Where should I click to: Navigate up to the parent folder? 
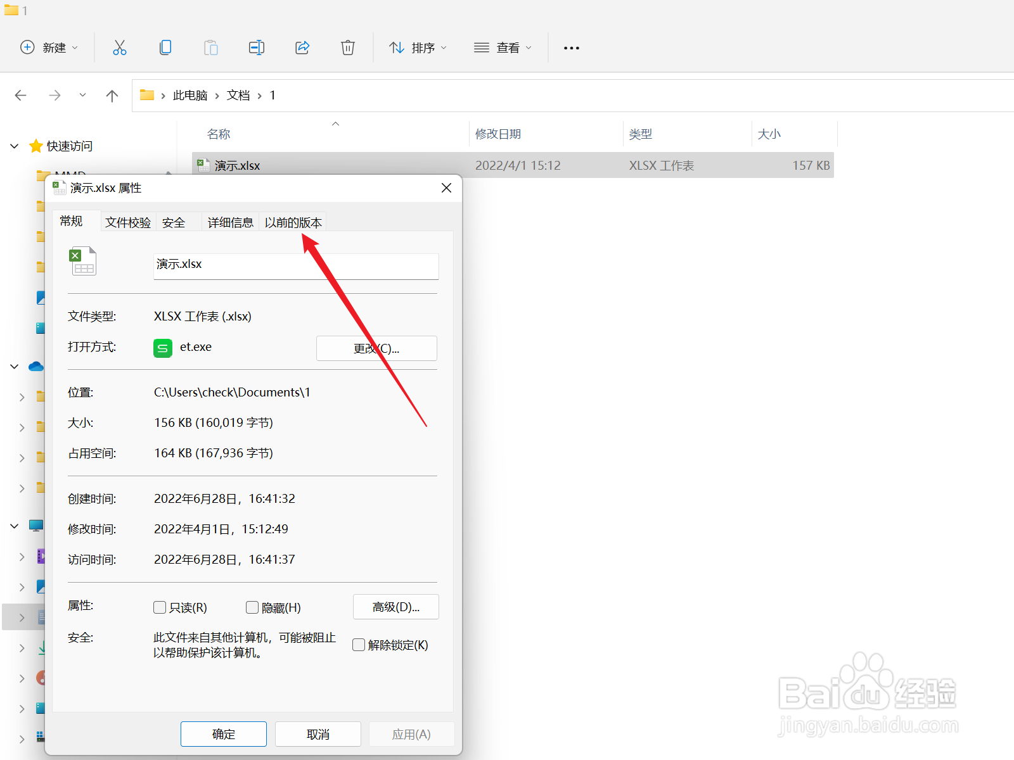pyautogui.click(x=112, y=95)
